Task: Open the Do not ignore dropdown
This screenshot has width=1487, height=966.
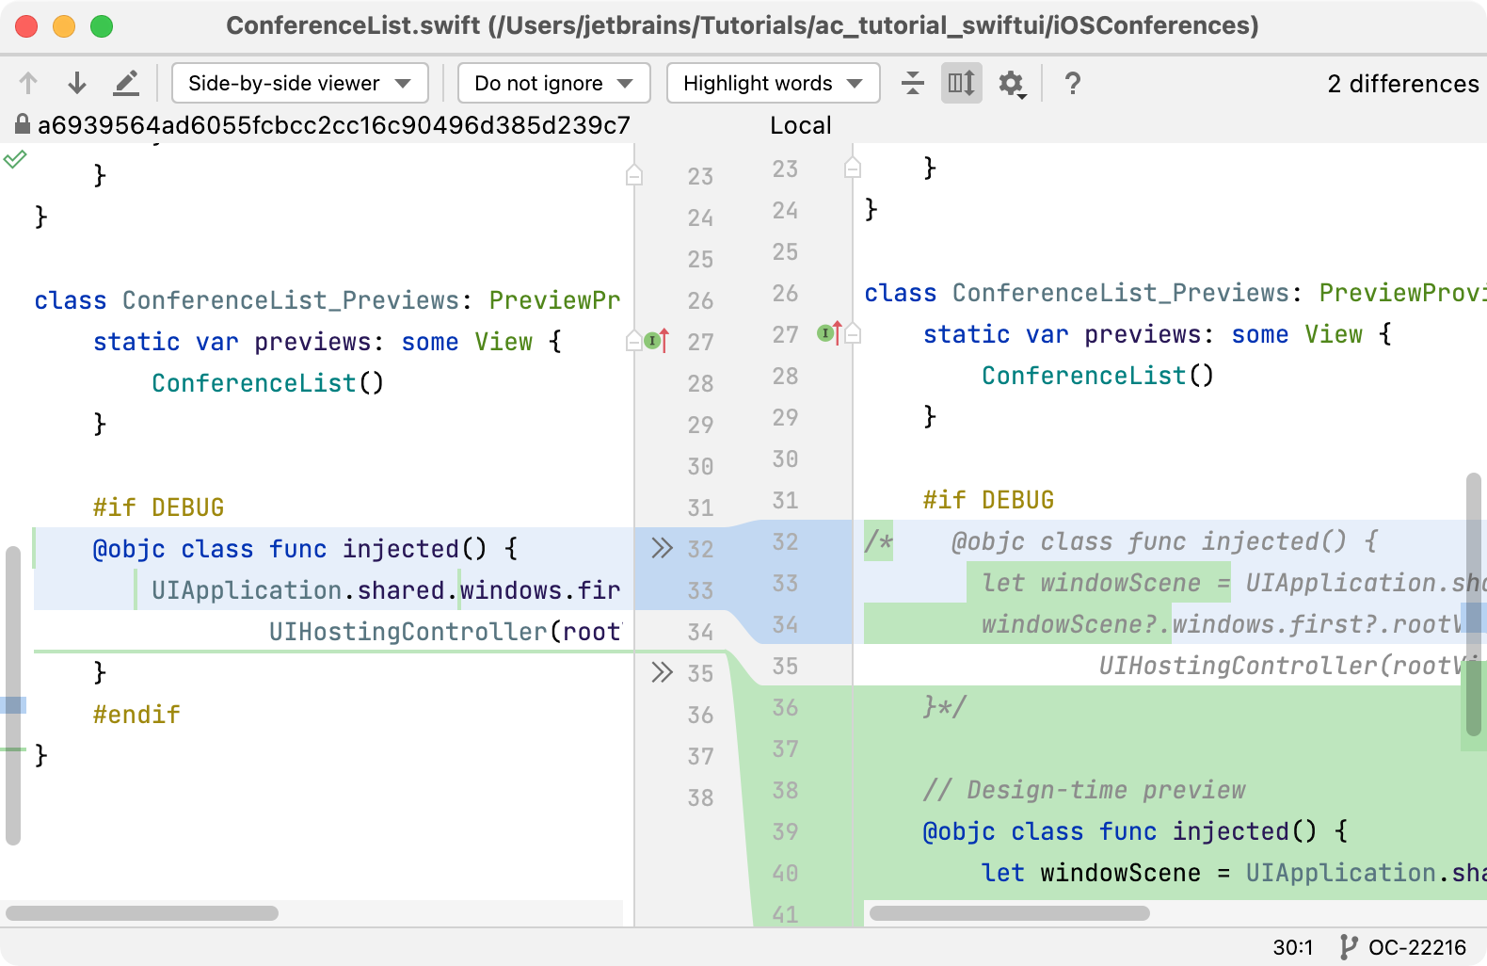Action: click(553, 84)
